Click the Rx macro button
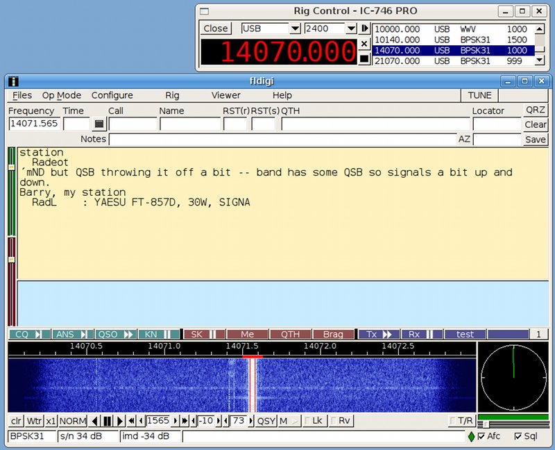The width and height of the screenshot is (555, 450). point(422,335)
